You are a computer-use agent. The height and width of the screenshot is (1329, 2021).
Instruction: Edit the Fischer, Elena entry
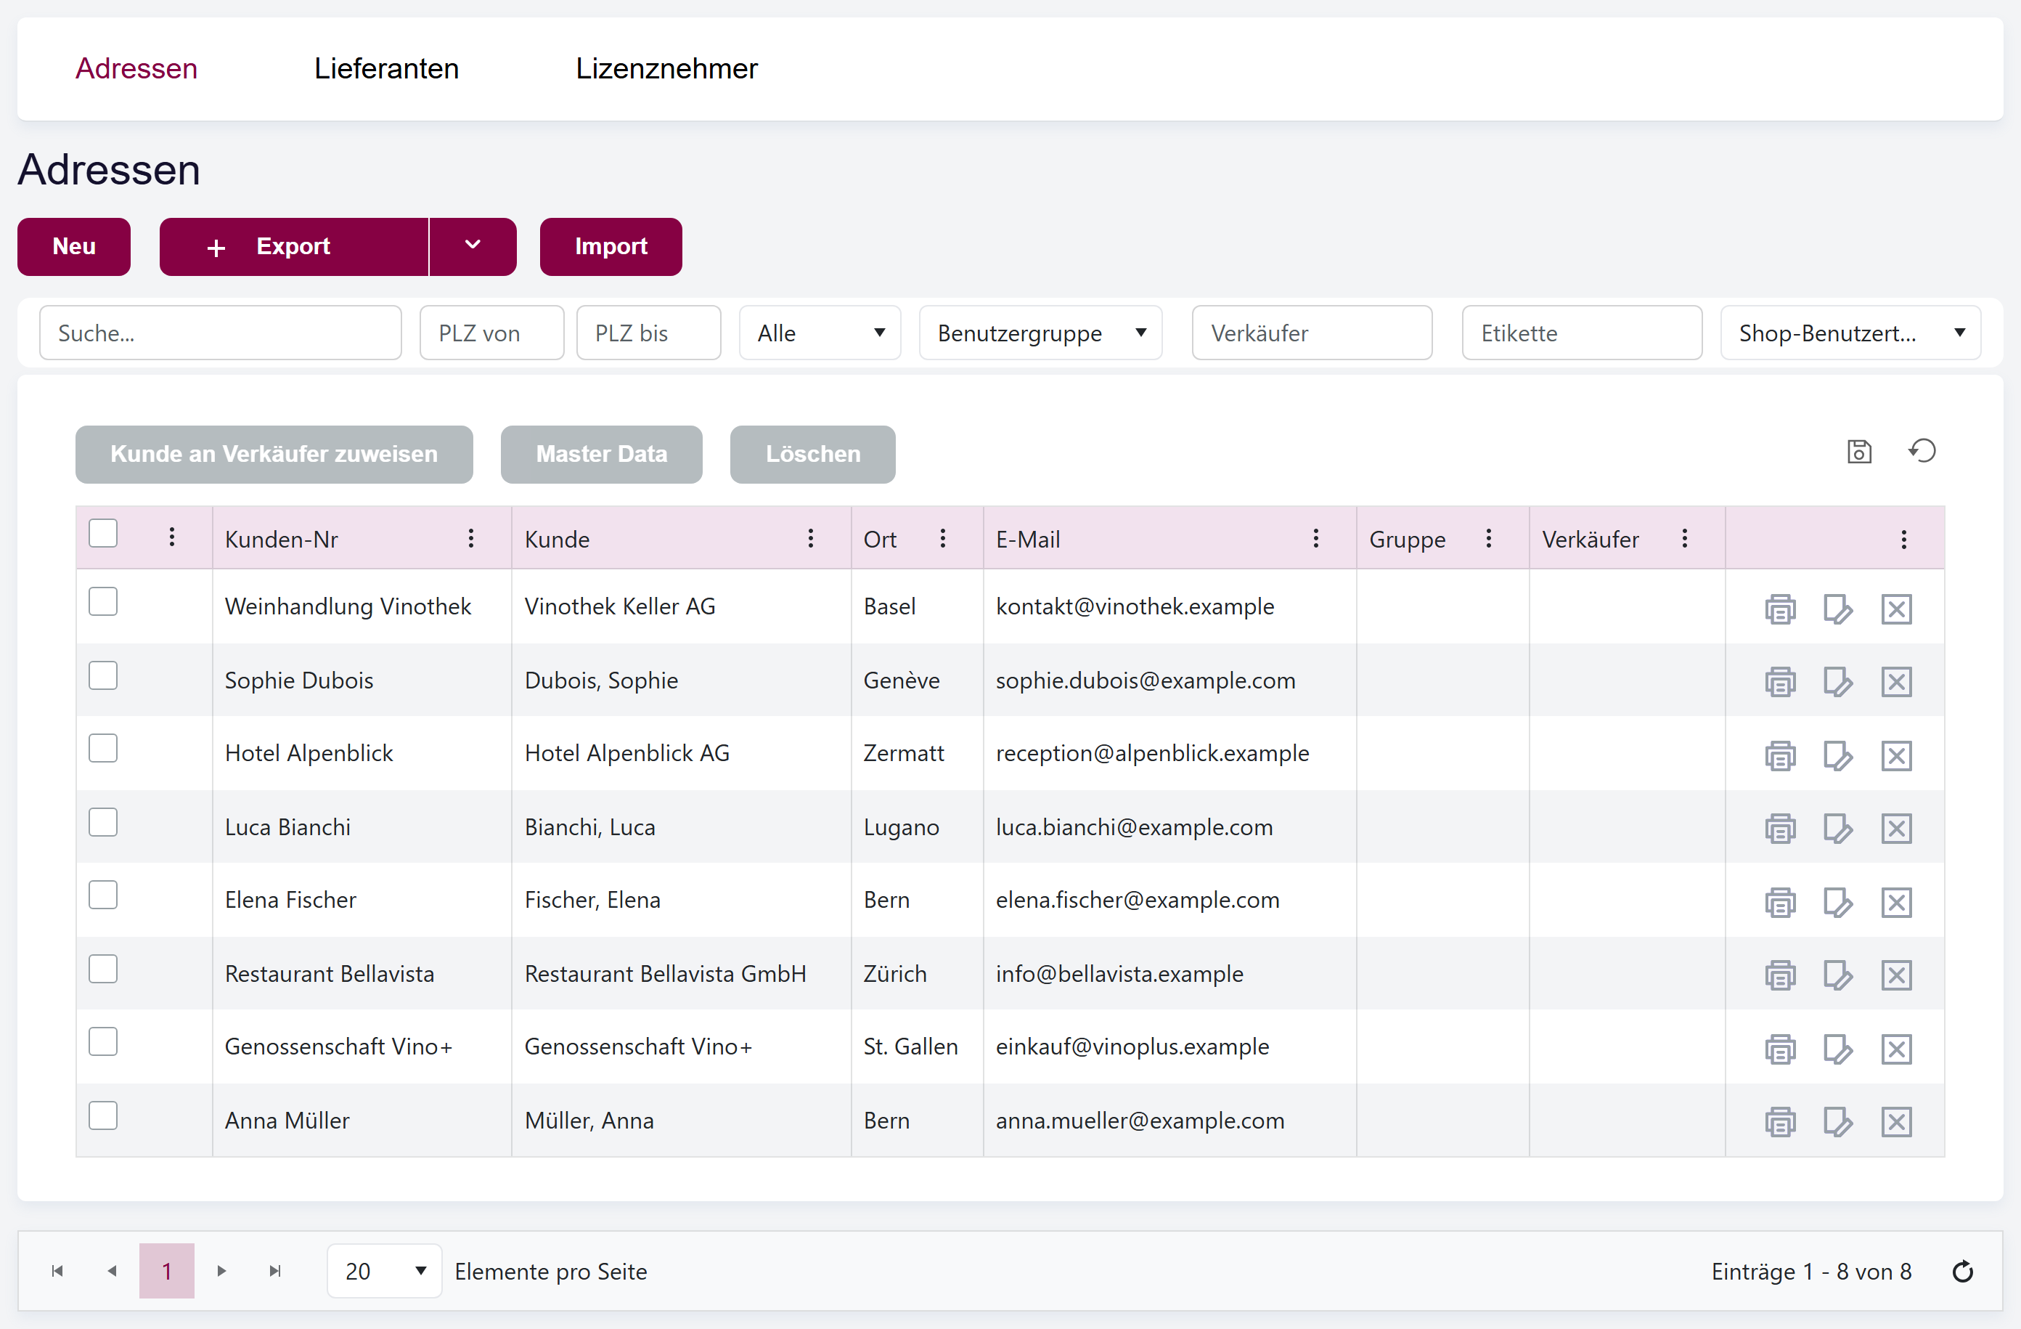[x=1837, y=903]
